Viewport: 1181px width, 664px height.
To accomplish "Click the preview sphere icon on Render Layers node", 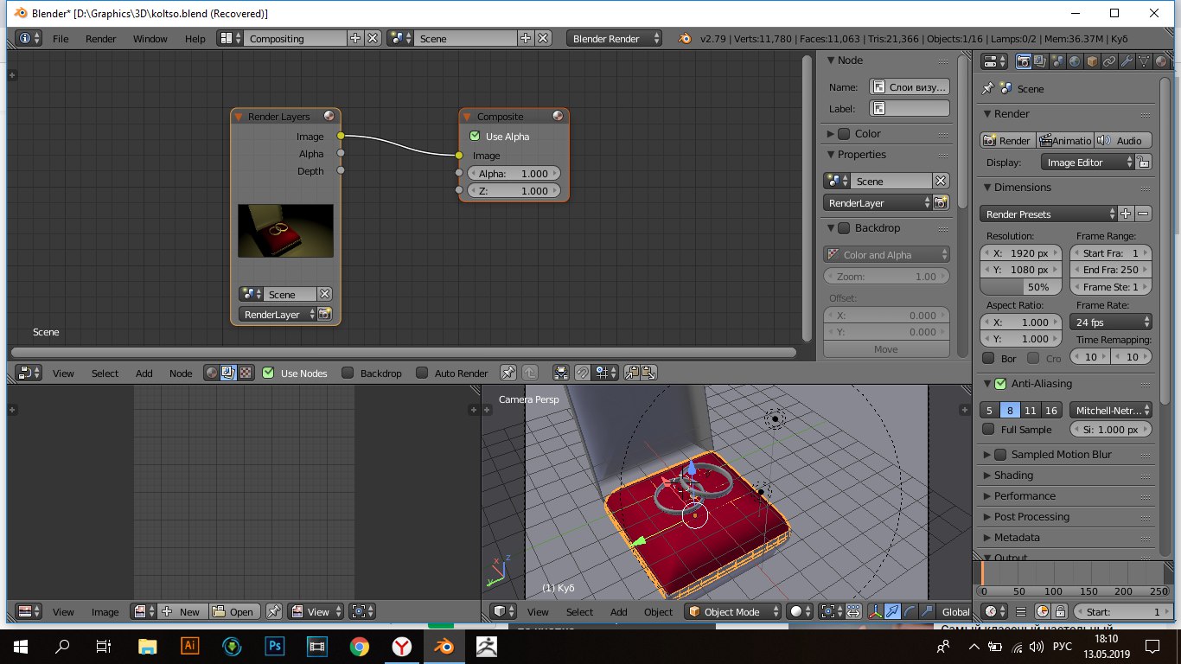I will (329, 117).
